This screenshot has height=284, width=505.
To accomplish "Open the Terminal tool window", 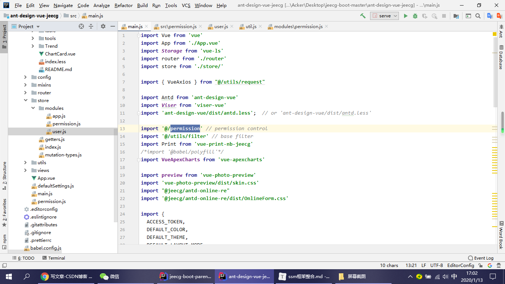I will tap(54, 258).
